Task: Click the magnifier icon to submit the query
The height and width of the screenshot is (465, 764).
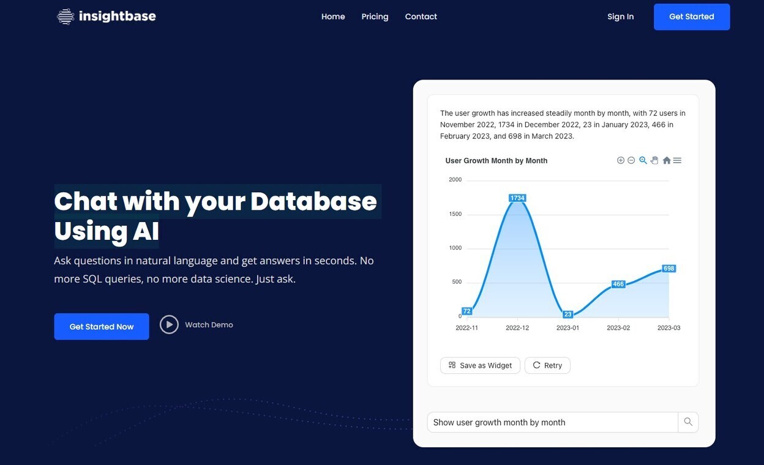Action: pos(687,422)
